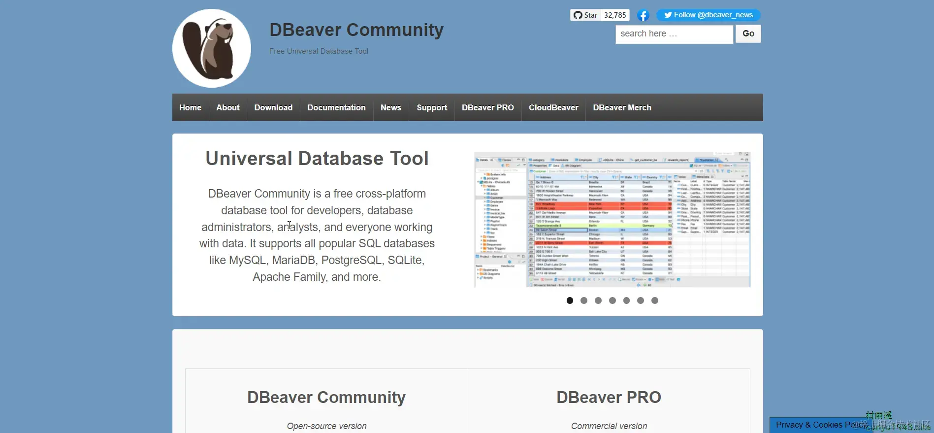934x433 pixels.
Task: Select the fifth carousel slide dot
Action: point(626,300)
